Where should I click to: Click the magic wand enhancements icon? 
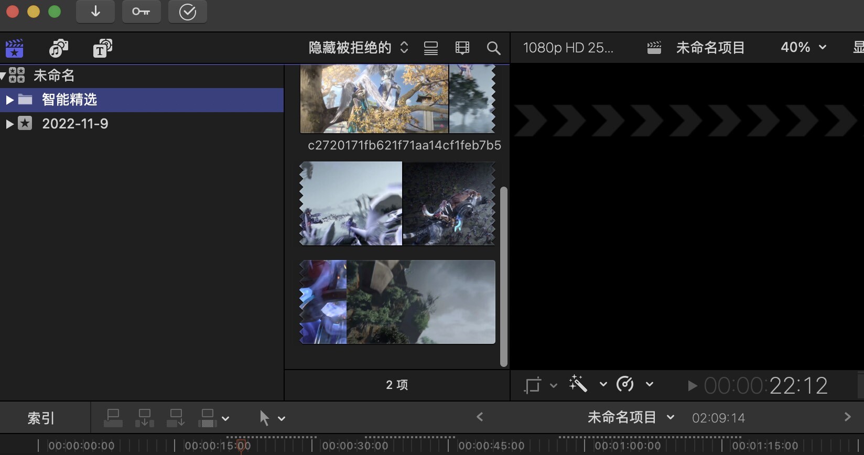(578, 384)
